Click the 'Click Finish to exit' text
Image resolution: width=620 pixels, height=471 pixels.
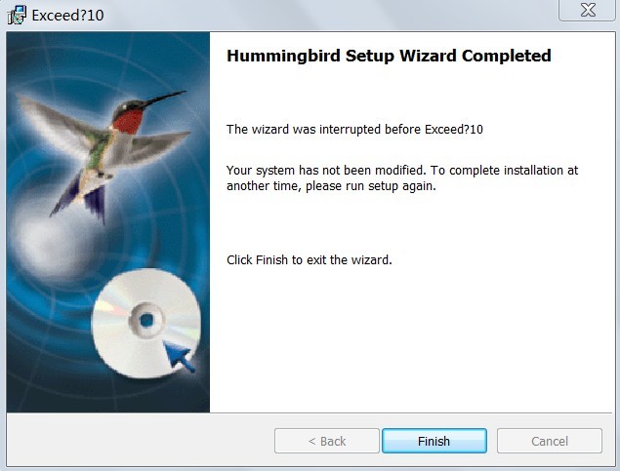pos(310,260)
